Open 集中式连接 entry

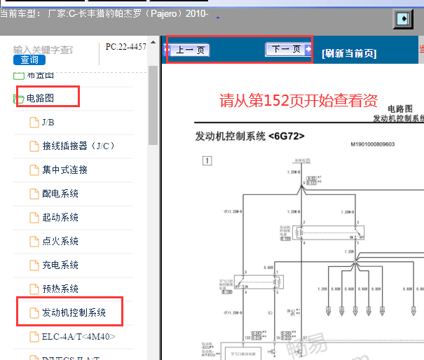click(x=64, y=169)
